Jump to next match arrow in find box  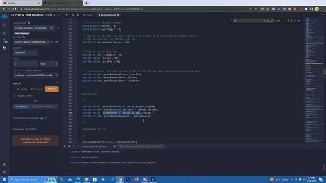[291, 21]
